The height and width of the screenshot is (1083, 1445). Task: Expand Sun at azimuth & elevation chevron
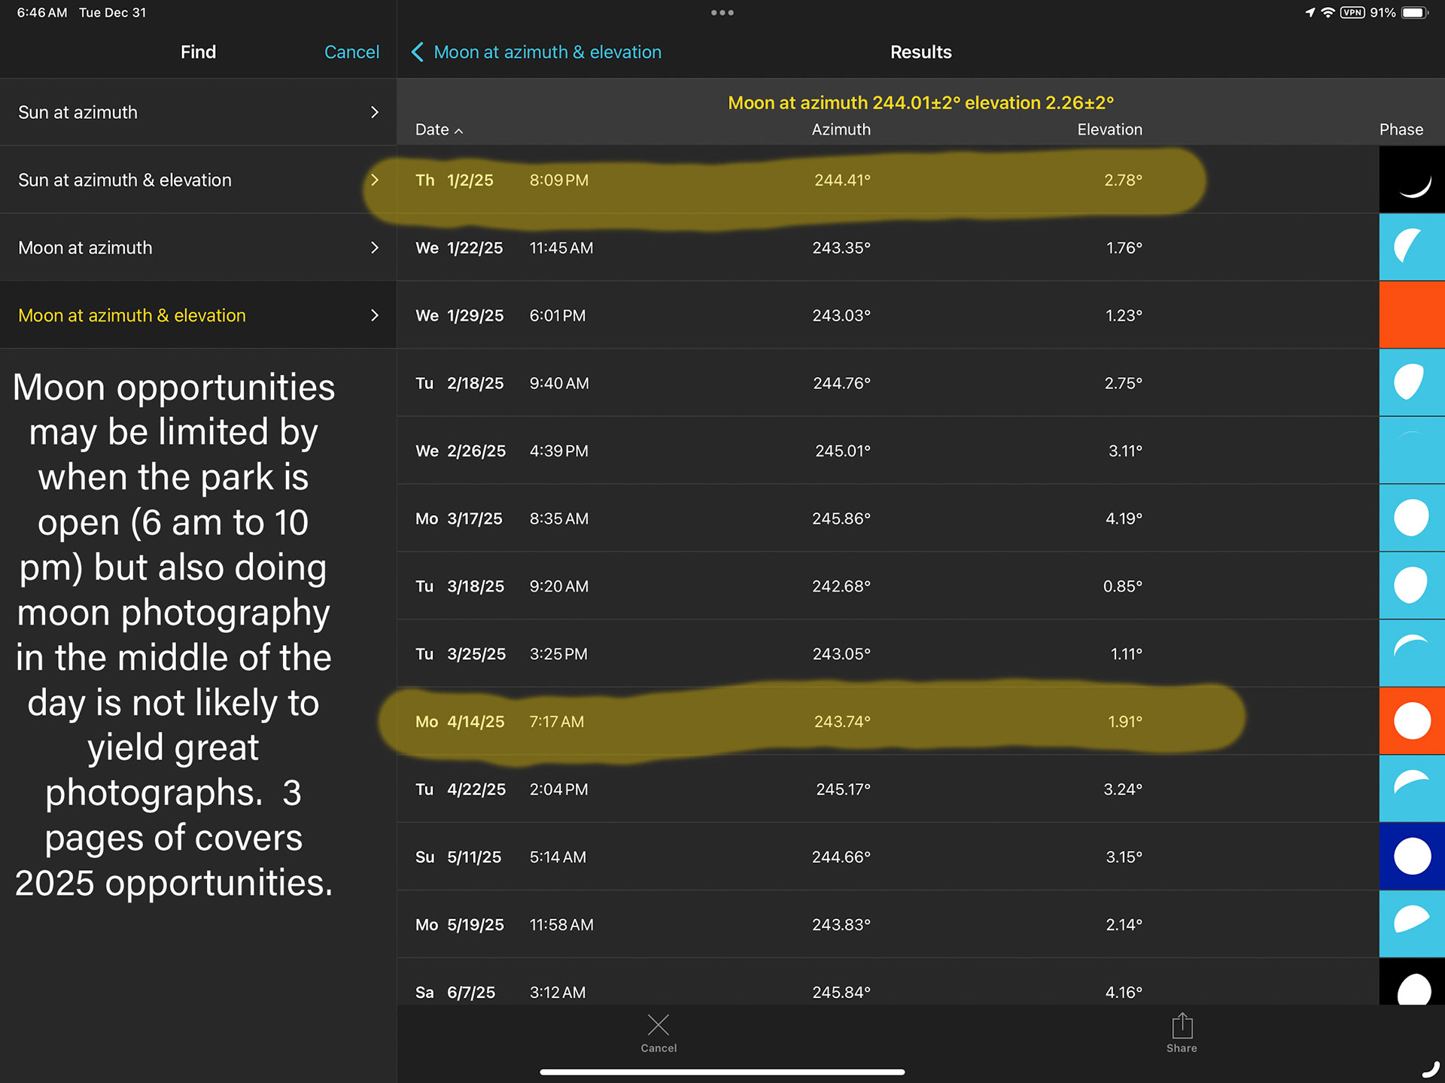pyautogui.click(x=374, y=180)
